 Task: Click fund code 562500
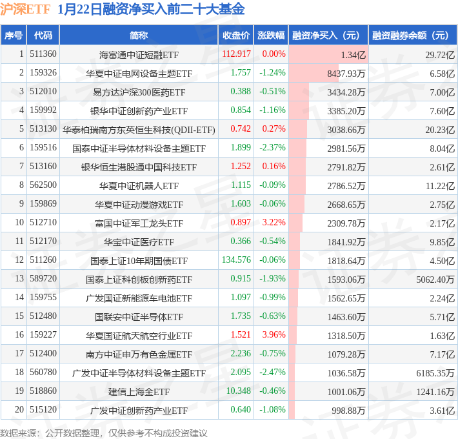point(43,185)
